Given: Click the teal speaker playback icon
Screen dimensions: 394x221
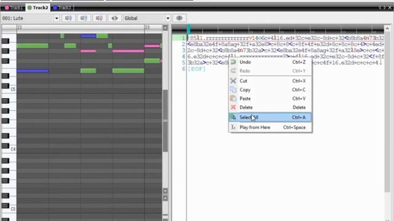Looking at the screenshot, I should (x=84, y=18).
